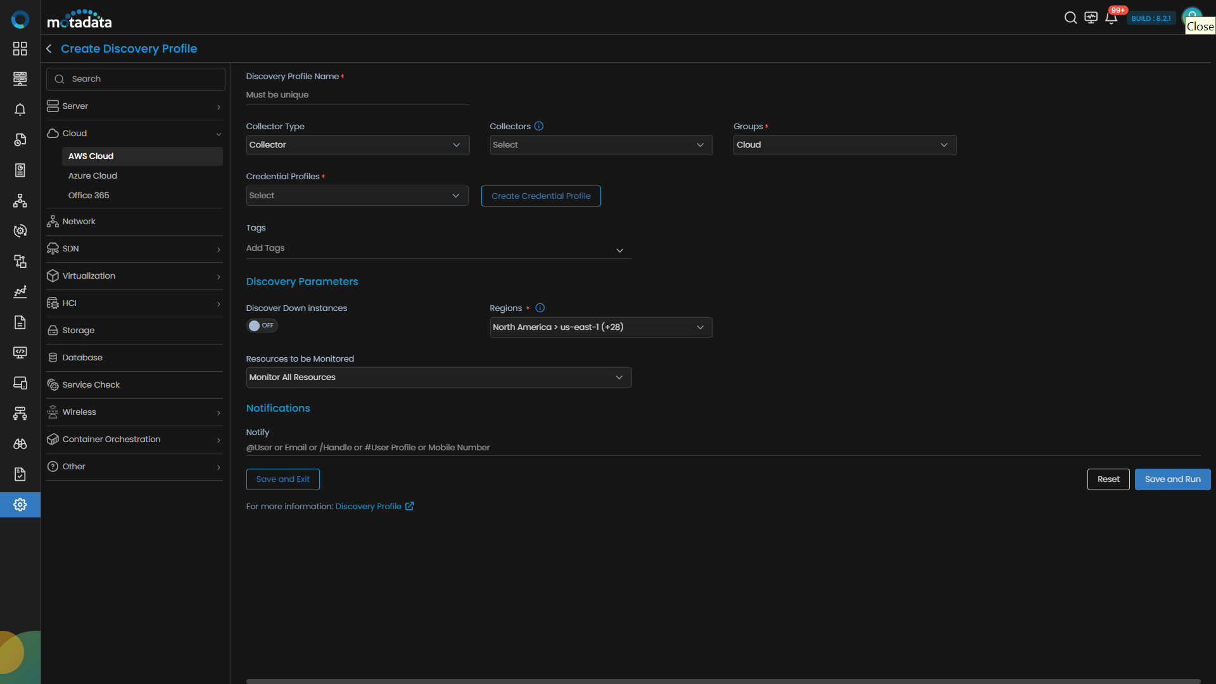Select Office 365 under Cloud
This screenshot has width=1216, height=684.
pos(89,196)
